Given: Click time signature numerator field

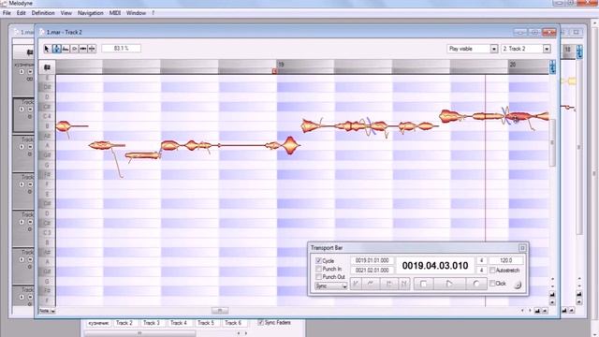Looking at the screenshot, I should coord(481,260).
